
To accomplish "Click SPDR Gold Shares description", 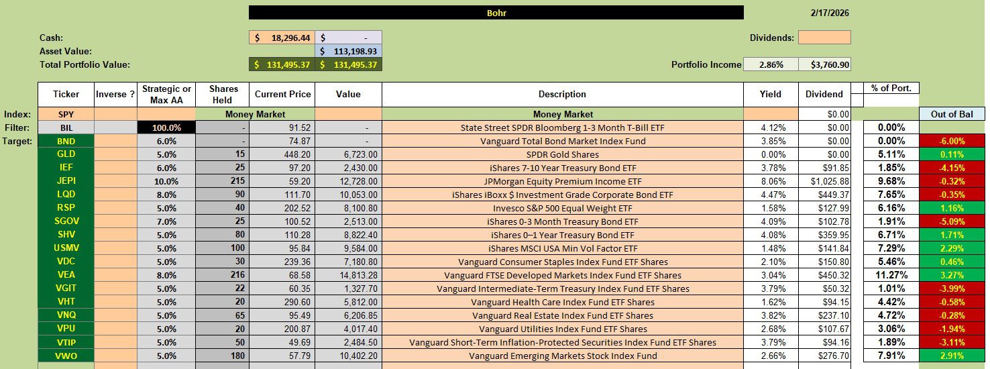I will [x=563, y=154].
